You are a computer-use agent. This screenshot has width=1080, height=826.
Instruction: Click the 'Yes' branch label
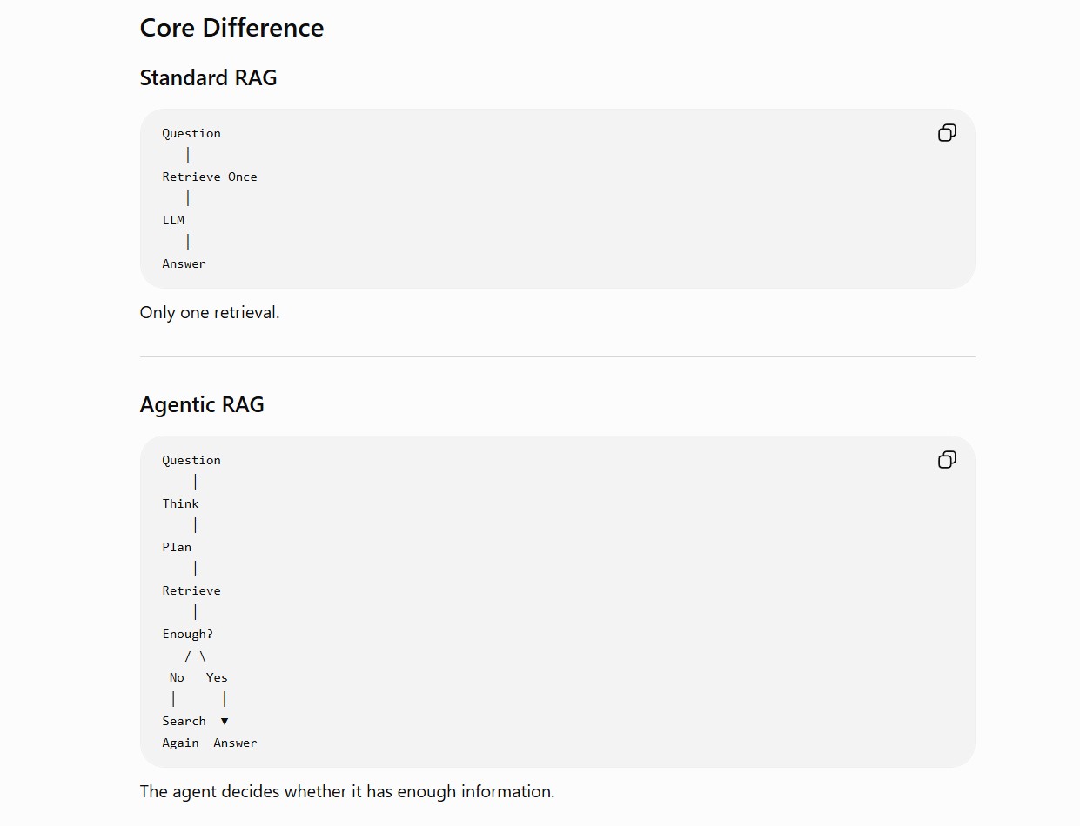[x=217, y=677]
